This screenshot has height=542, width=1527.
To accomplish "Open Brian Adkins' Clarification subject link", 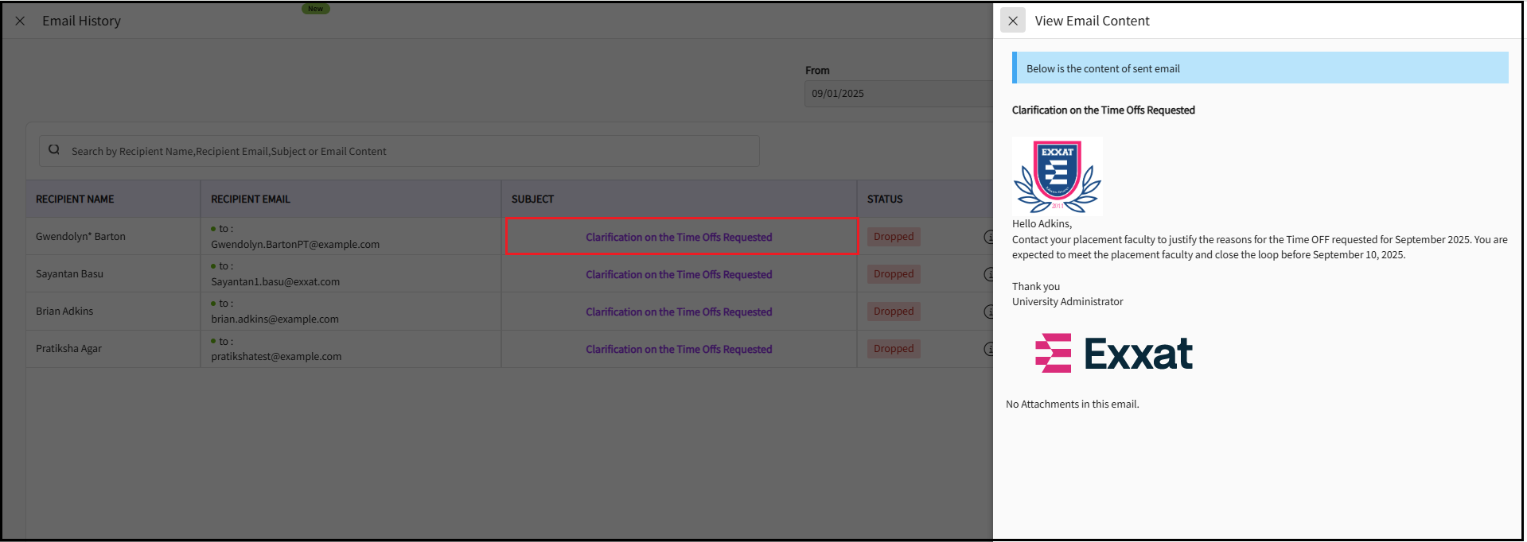I will (x=679, y=312).
